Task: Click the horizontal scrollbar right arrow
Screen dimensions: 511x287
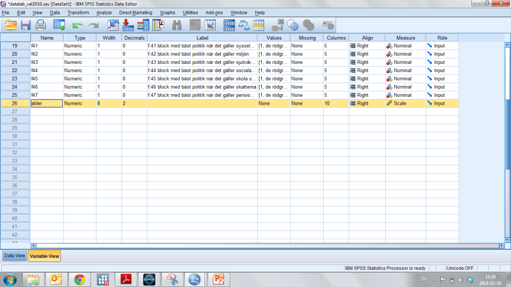Action: click(x=502, y=246)
